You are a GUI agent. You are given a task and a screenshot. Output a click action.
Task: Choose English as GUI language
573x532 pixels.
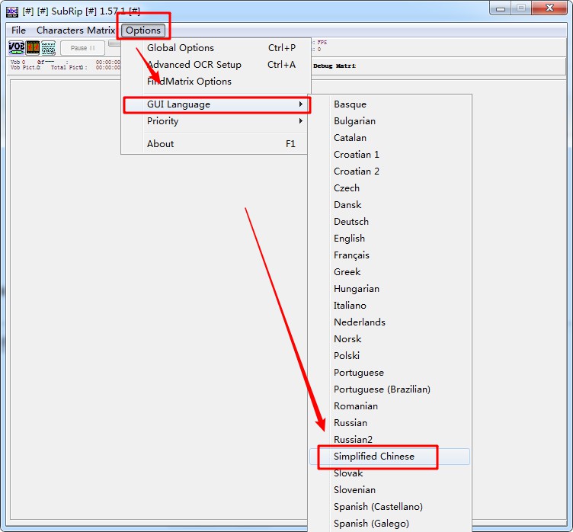point(349,239)
